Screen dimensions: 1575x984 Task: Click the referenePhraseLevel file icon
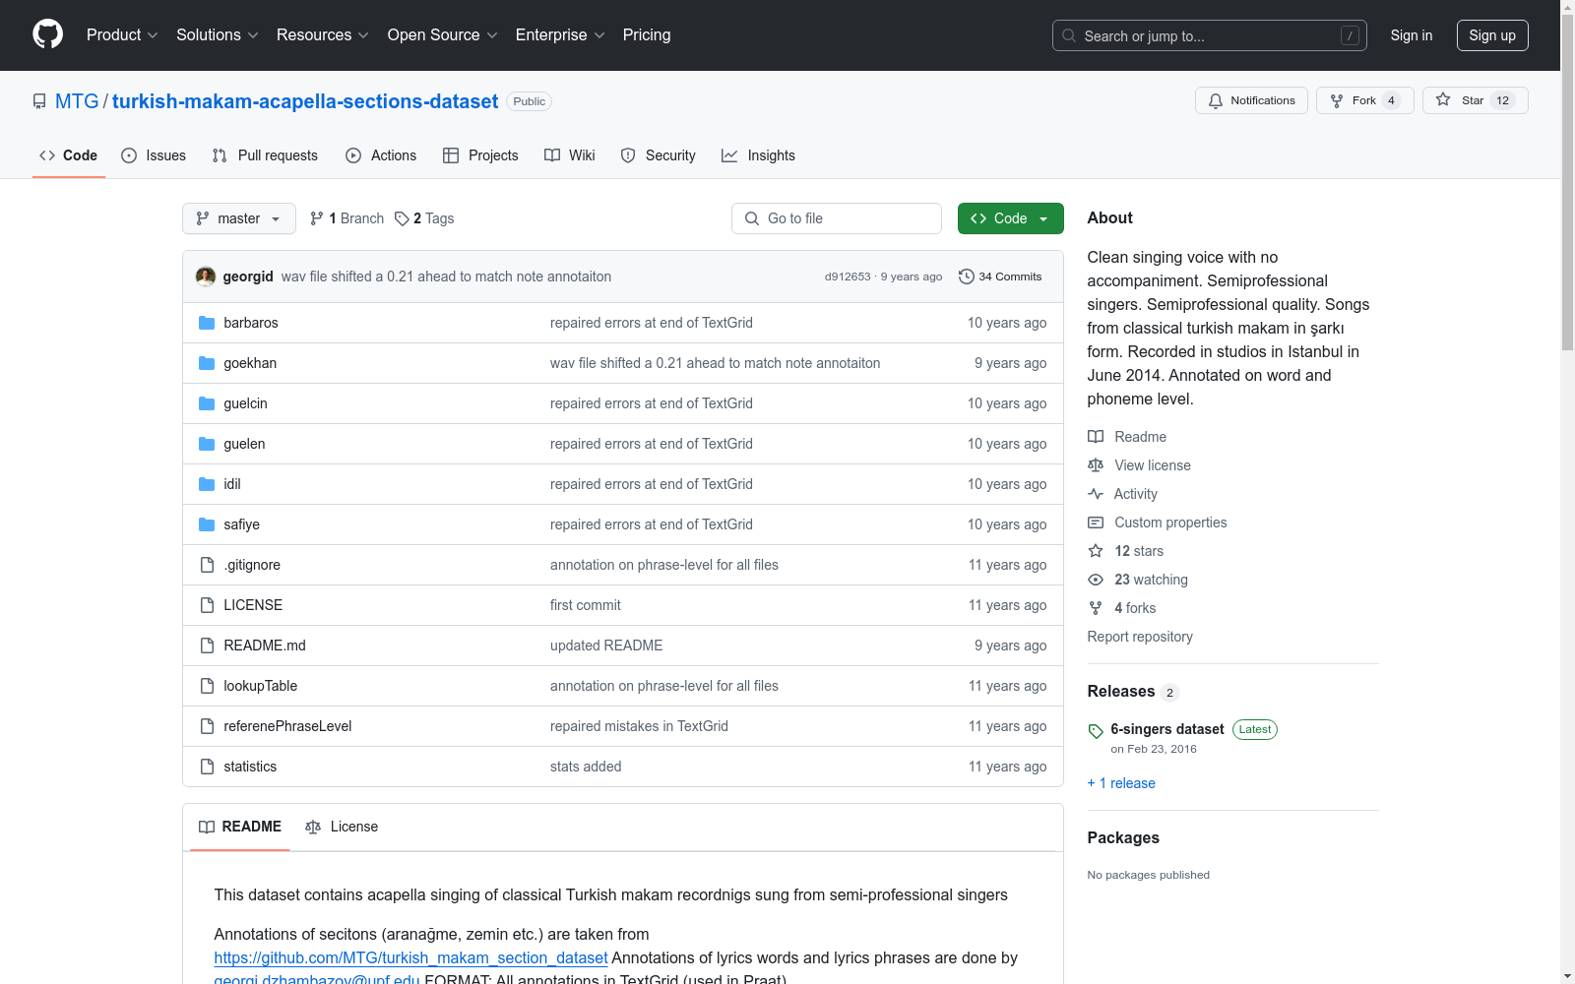(207, 726)
